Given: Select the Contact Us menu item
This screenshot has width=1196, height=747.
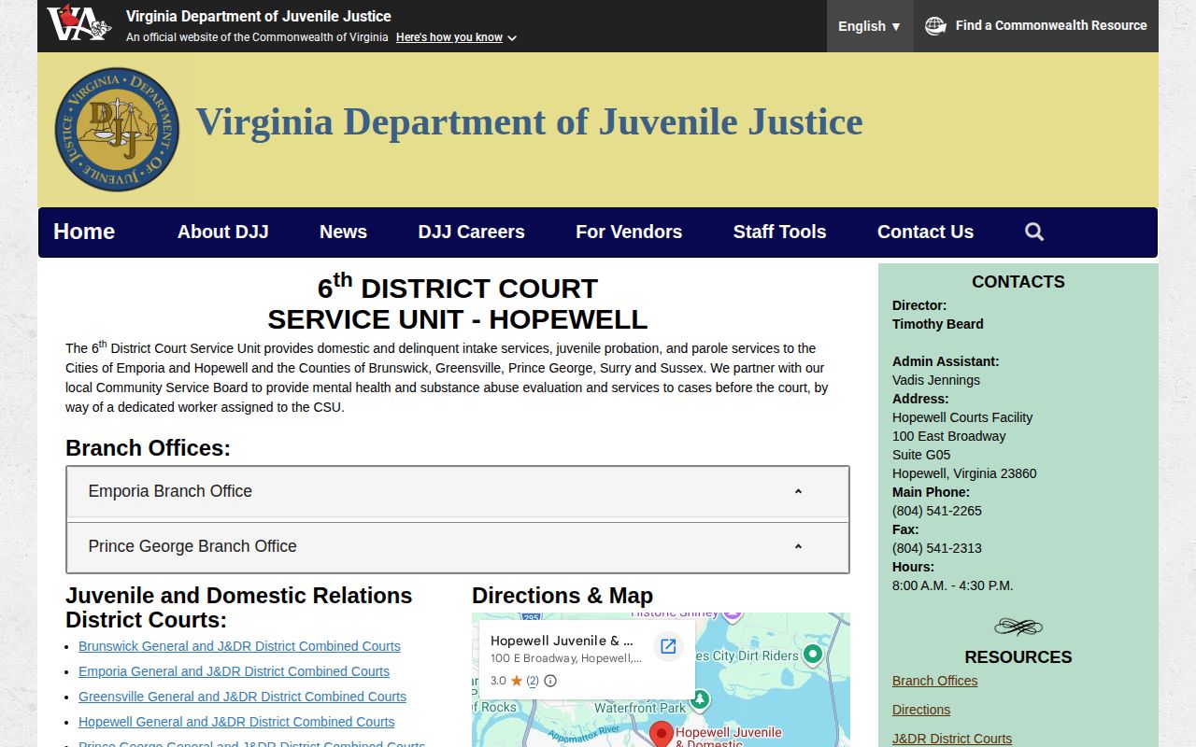Looking at the screenshot, I should point(925,232).
